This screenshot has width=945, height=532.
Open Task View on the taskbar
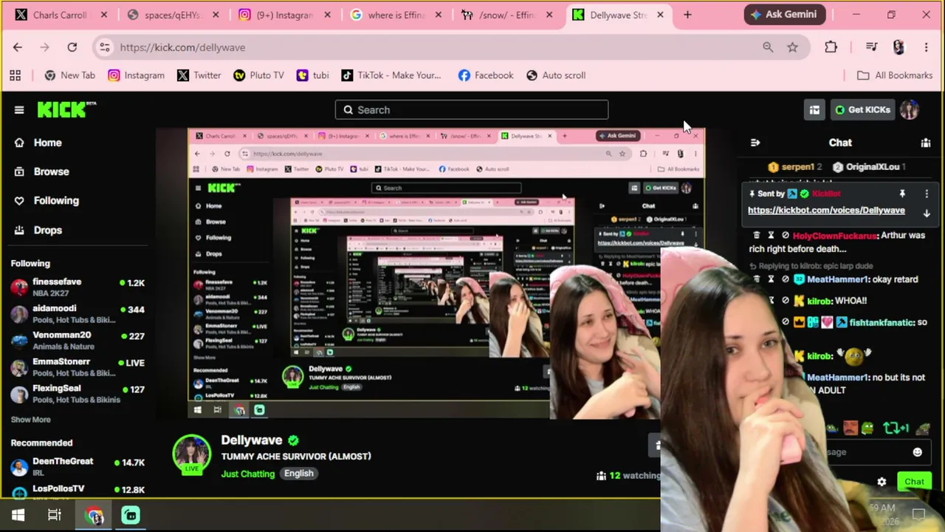[x=55, y=515]
